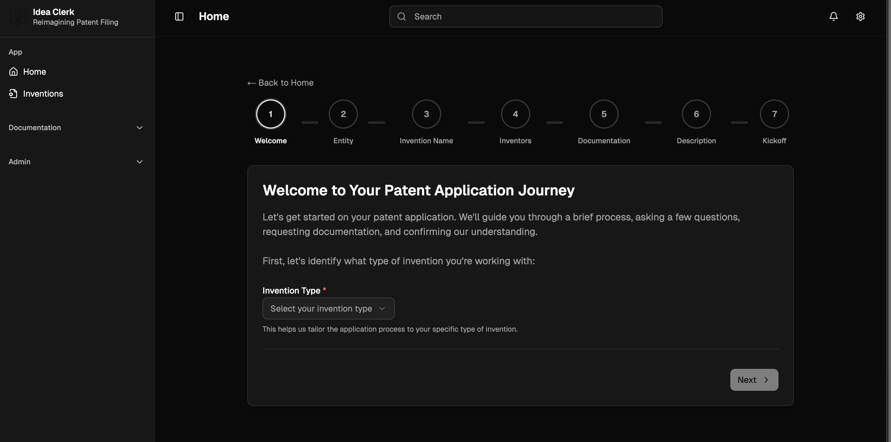The height and width of the screenshot is (442, 891).
Task: Click the "Invention Type" field label
Action: click(291, 291)
